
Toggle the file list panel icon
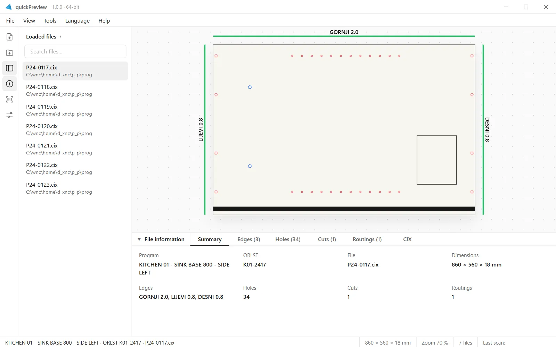(x=9, y=68)
